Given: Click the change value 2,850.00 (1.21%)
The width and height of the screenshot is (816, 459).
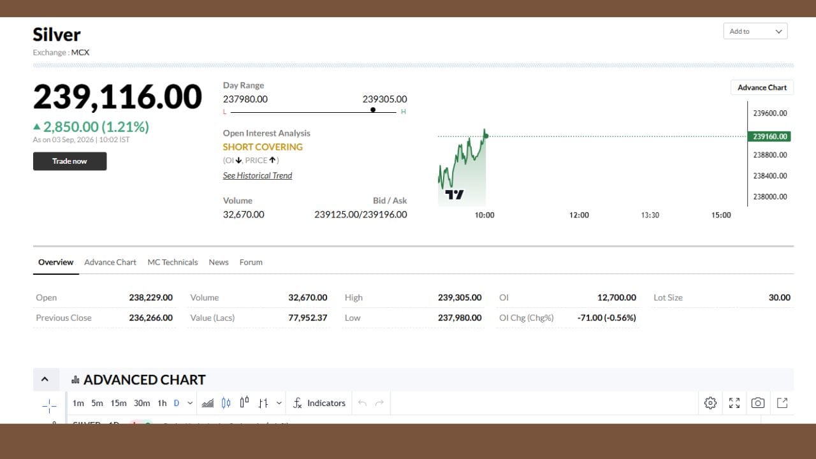Looking at the screenshot, I should pyautogui.click(x=96, y=127).
